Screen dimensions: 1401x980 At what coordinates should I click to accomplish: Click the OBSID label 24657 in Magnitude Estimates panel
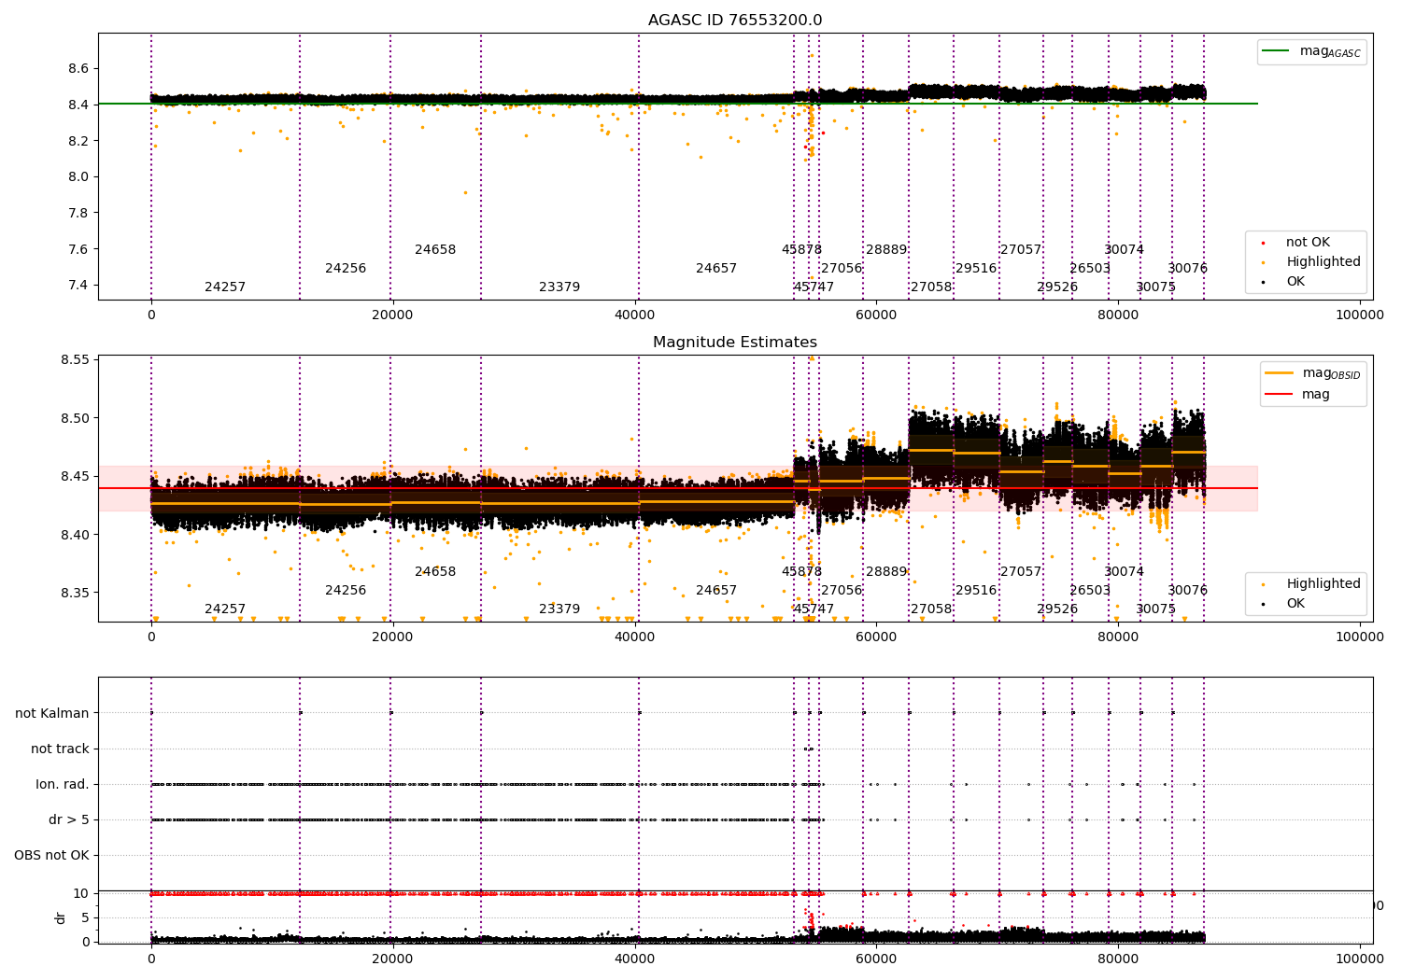(716, 591)
